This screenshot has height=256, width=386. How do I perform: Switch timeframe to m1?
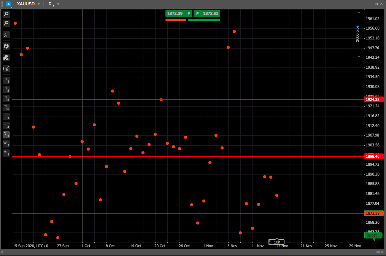(x=6, y=80)
